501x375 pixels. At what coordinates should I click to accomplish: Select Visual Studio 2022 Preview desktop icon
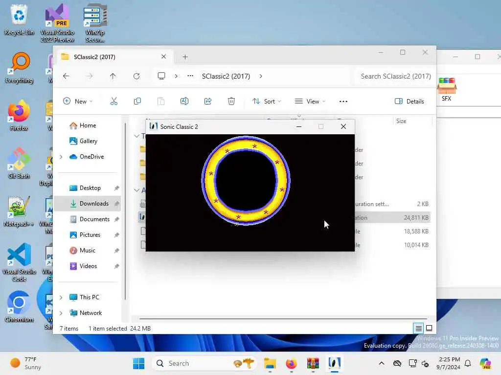(x=57, y=23)
